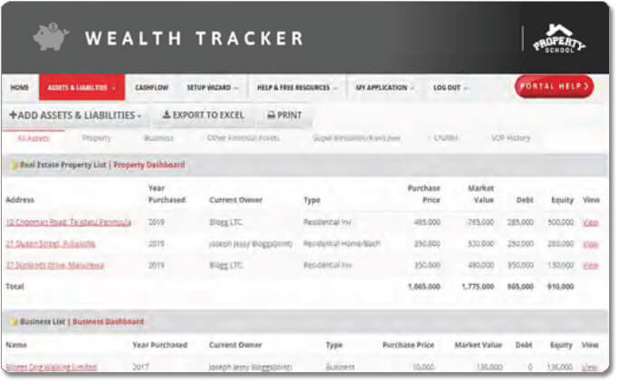Open the Dog Walking Limited business link

(x=52, y=367)
